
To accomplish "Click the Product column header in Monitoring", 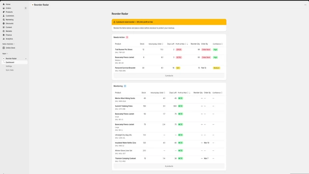I will pyautogui.click(x=118, y=93).
